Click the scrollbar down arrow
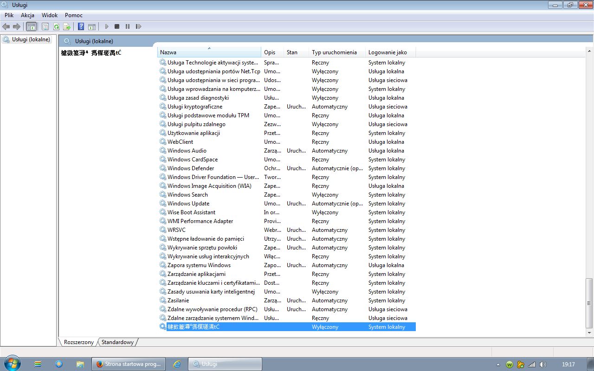594x371 pixels. point(589,333)
